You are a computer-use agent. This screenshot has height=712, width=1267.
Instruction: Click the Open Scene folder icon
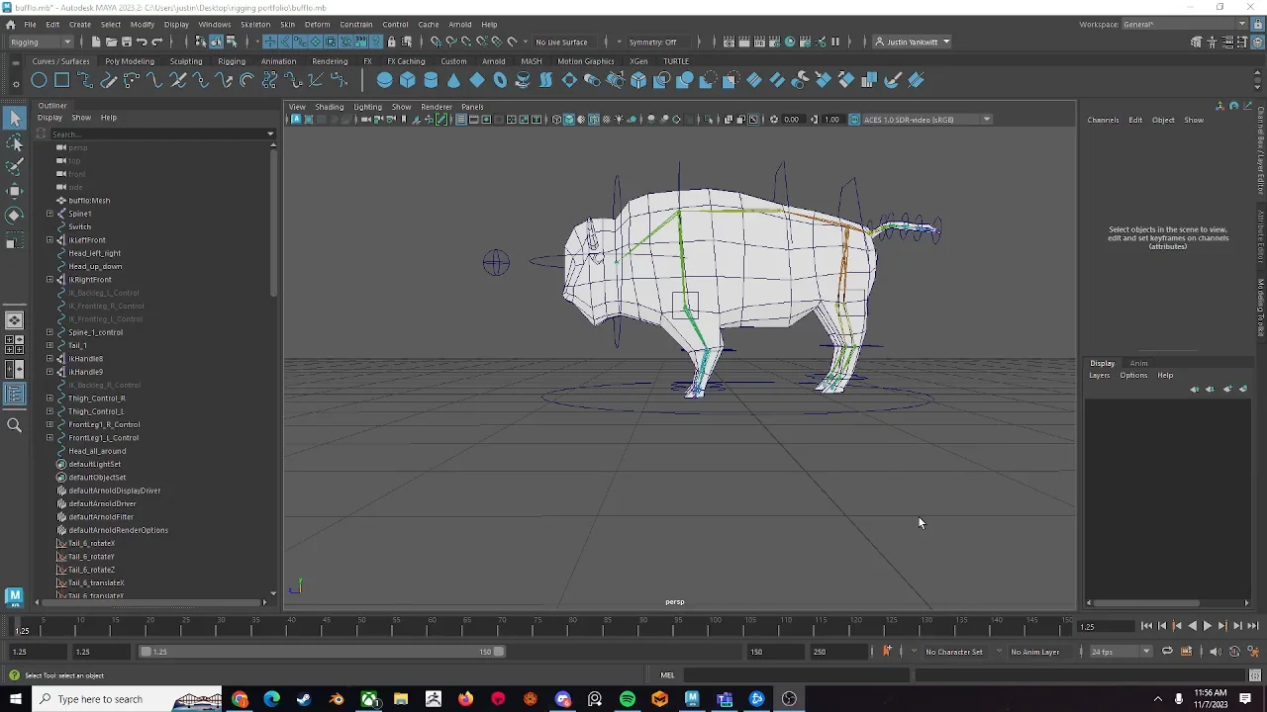coord(111,42)
